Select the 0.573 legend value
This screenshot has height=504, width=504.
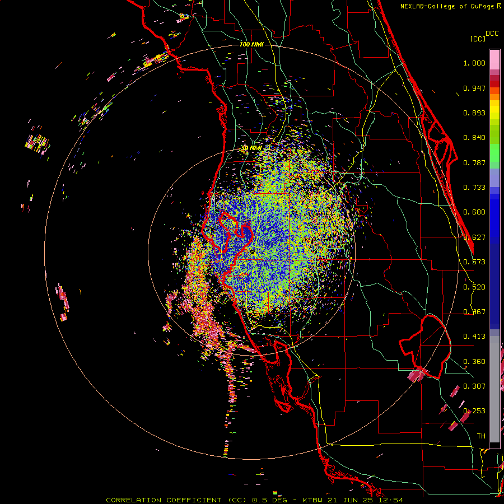[474, 262]
